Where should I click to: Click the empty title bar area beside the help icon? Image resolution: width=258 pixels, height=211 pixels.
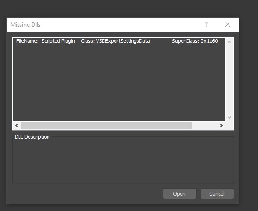point(122,25)
